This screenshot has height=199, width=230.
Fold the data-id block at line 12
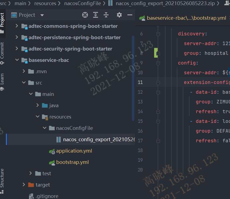tap(158, 92)
